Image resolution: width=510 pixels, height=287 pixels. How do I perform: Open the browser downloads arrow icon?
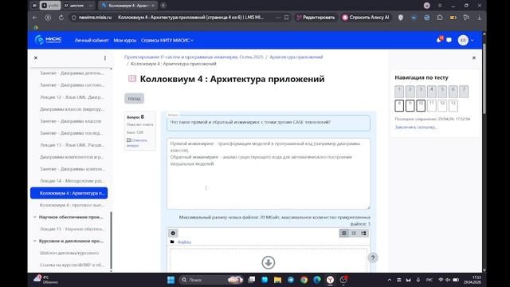(480, 18)
